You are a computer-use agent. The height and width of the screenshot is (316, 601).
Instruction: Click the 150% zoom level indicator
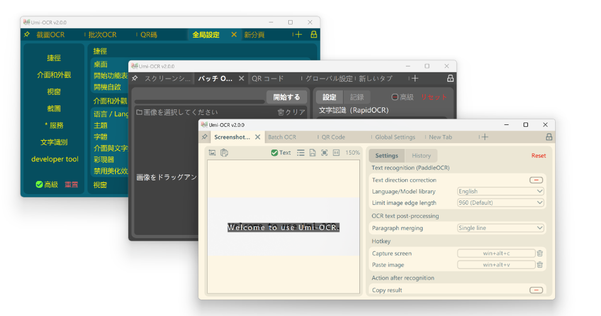tap(352, 153)
